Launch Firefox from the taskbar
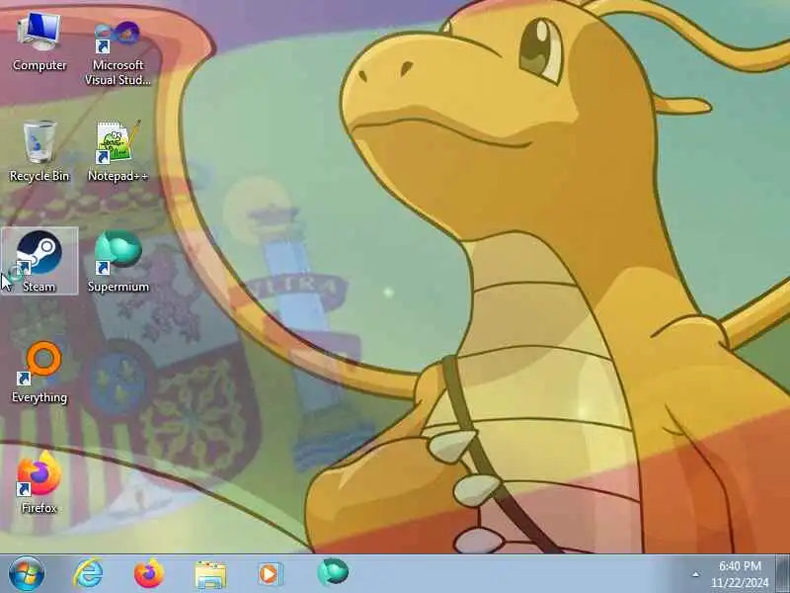Screen dimensions: 790x593 (x=149, y=573)
